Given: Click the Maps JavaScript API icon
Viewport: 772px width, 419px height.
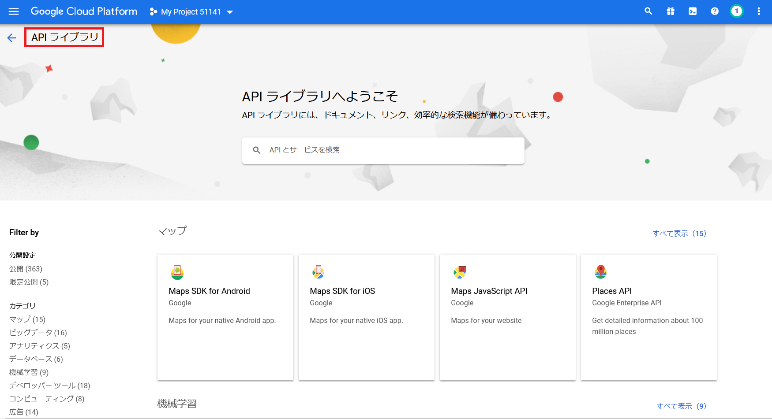Looking at the screenshot, I should [x=460, y=272].
